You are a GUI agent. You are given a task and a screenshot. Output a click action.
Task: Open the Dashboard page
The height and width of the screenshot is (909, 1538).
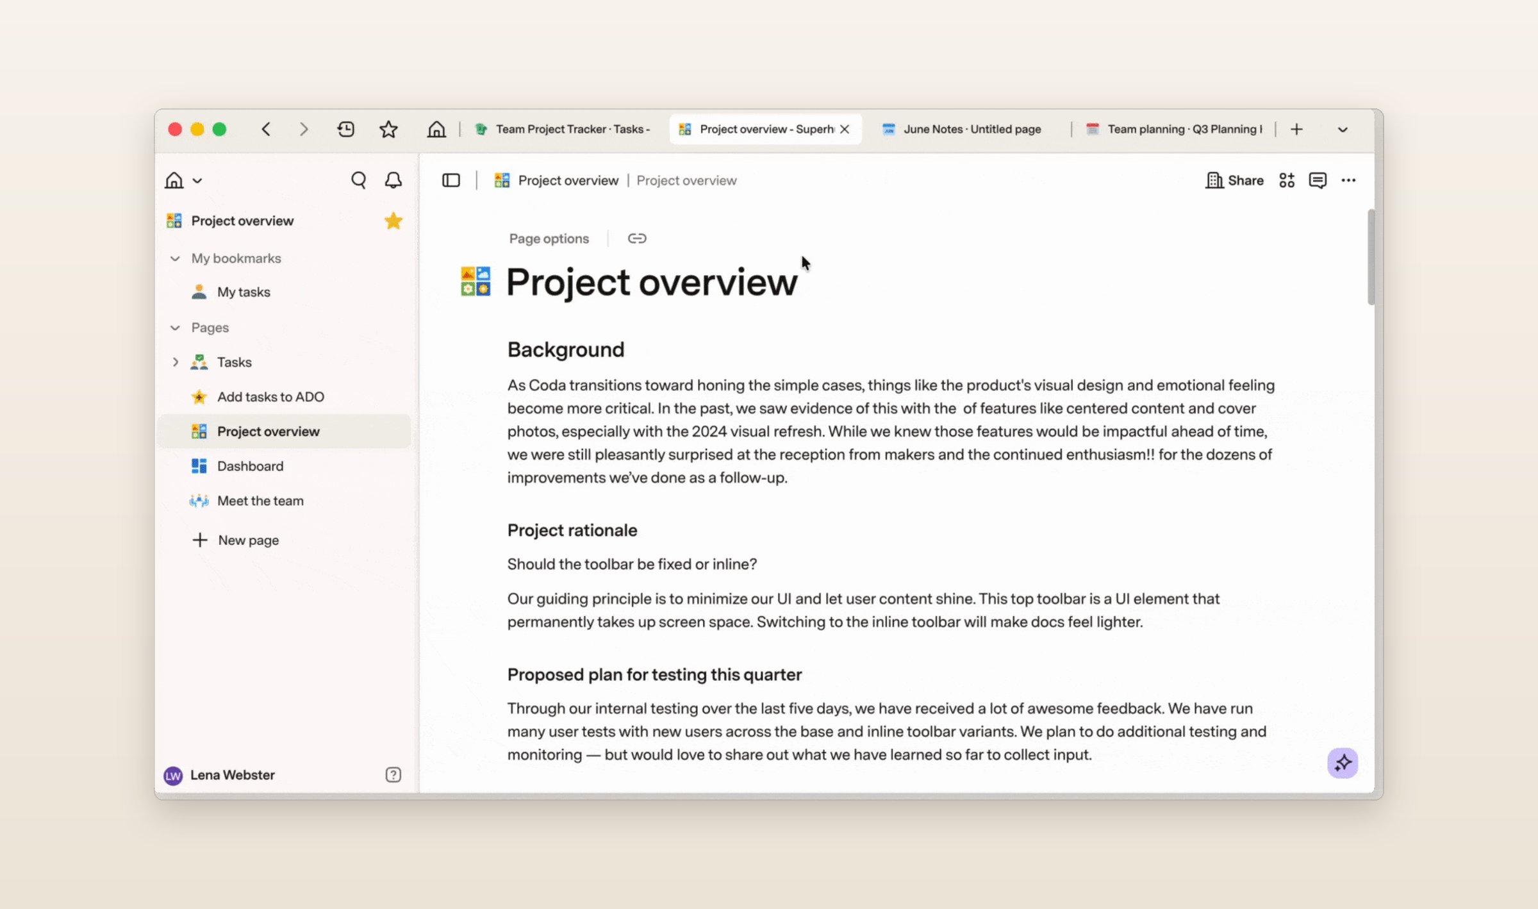tap(284, 466)
